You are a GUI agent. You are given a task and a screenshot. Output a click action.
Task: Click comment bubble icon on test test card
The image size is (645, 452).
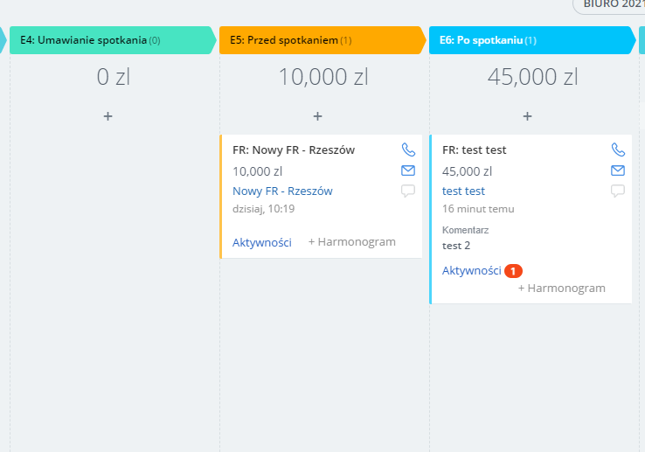pyautogui.click(x=618, y=191)
